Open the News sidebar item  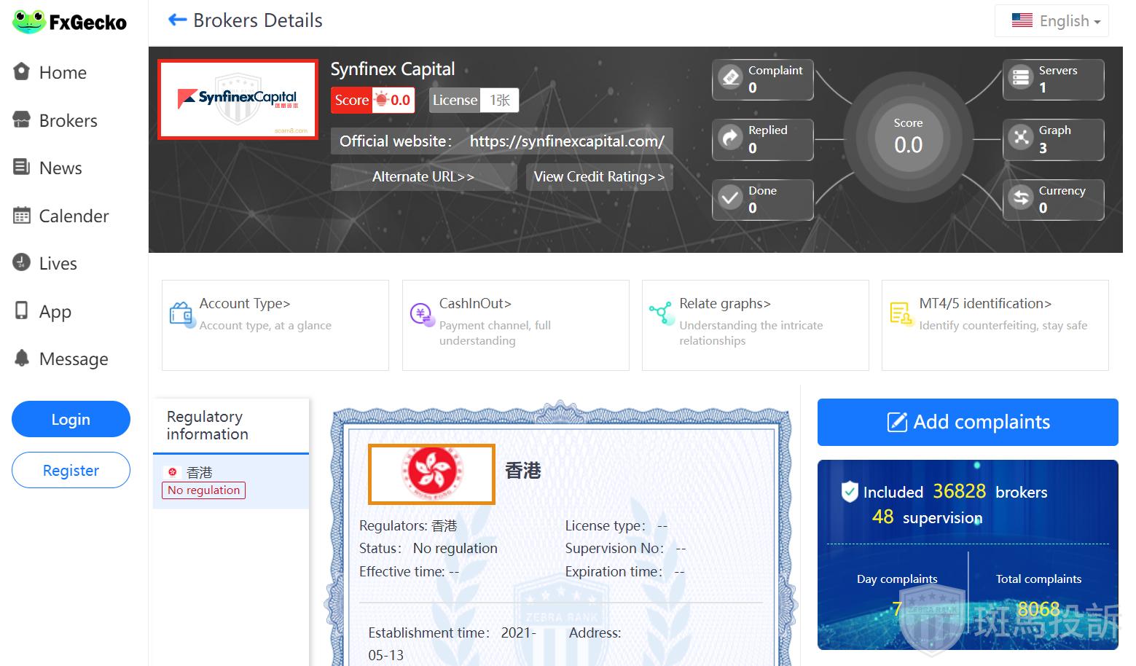pos(60,168)
